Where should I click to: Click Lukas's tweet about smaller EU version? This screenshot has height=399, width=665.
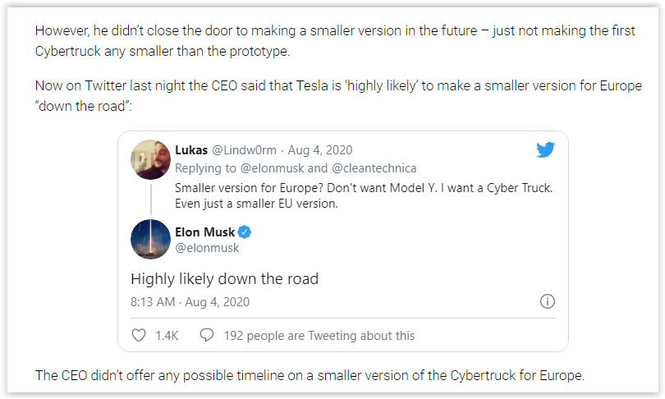[364, 195]
